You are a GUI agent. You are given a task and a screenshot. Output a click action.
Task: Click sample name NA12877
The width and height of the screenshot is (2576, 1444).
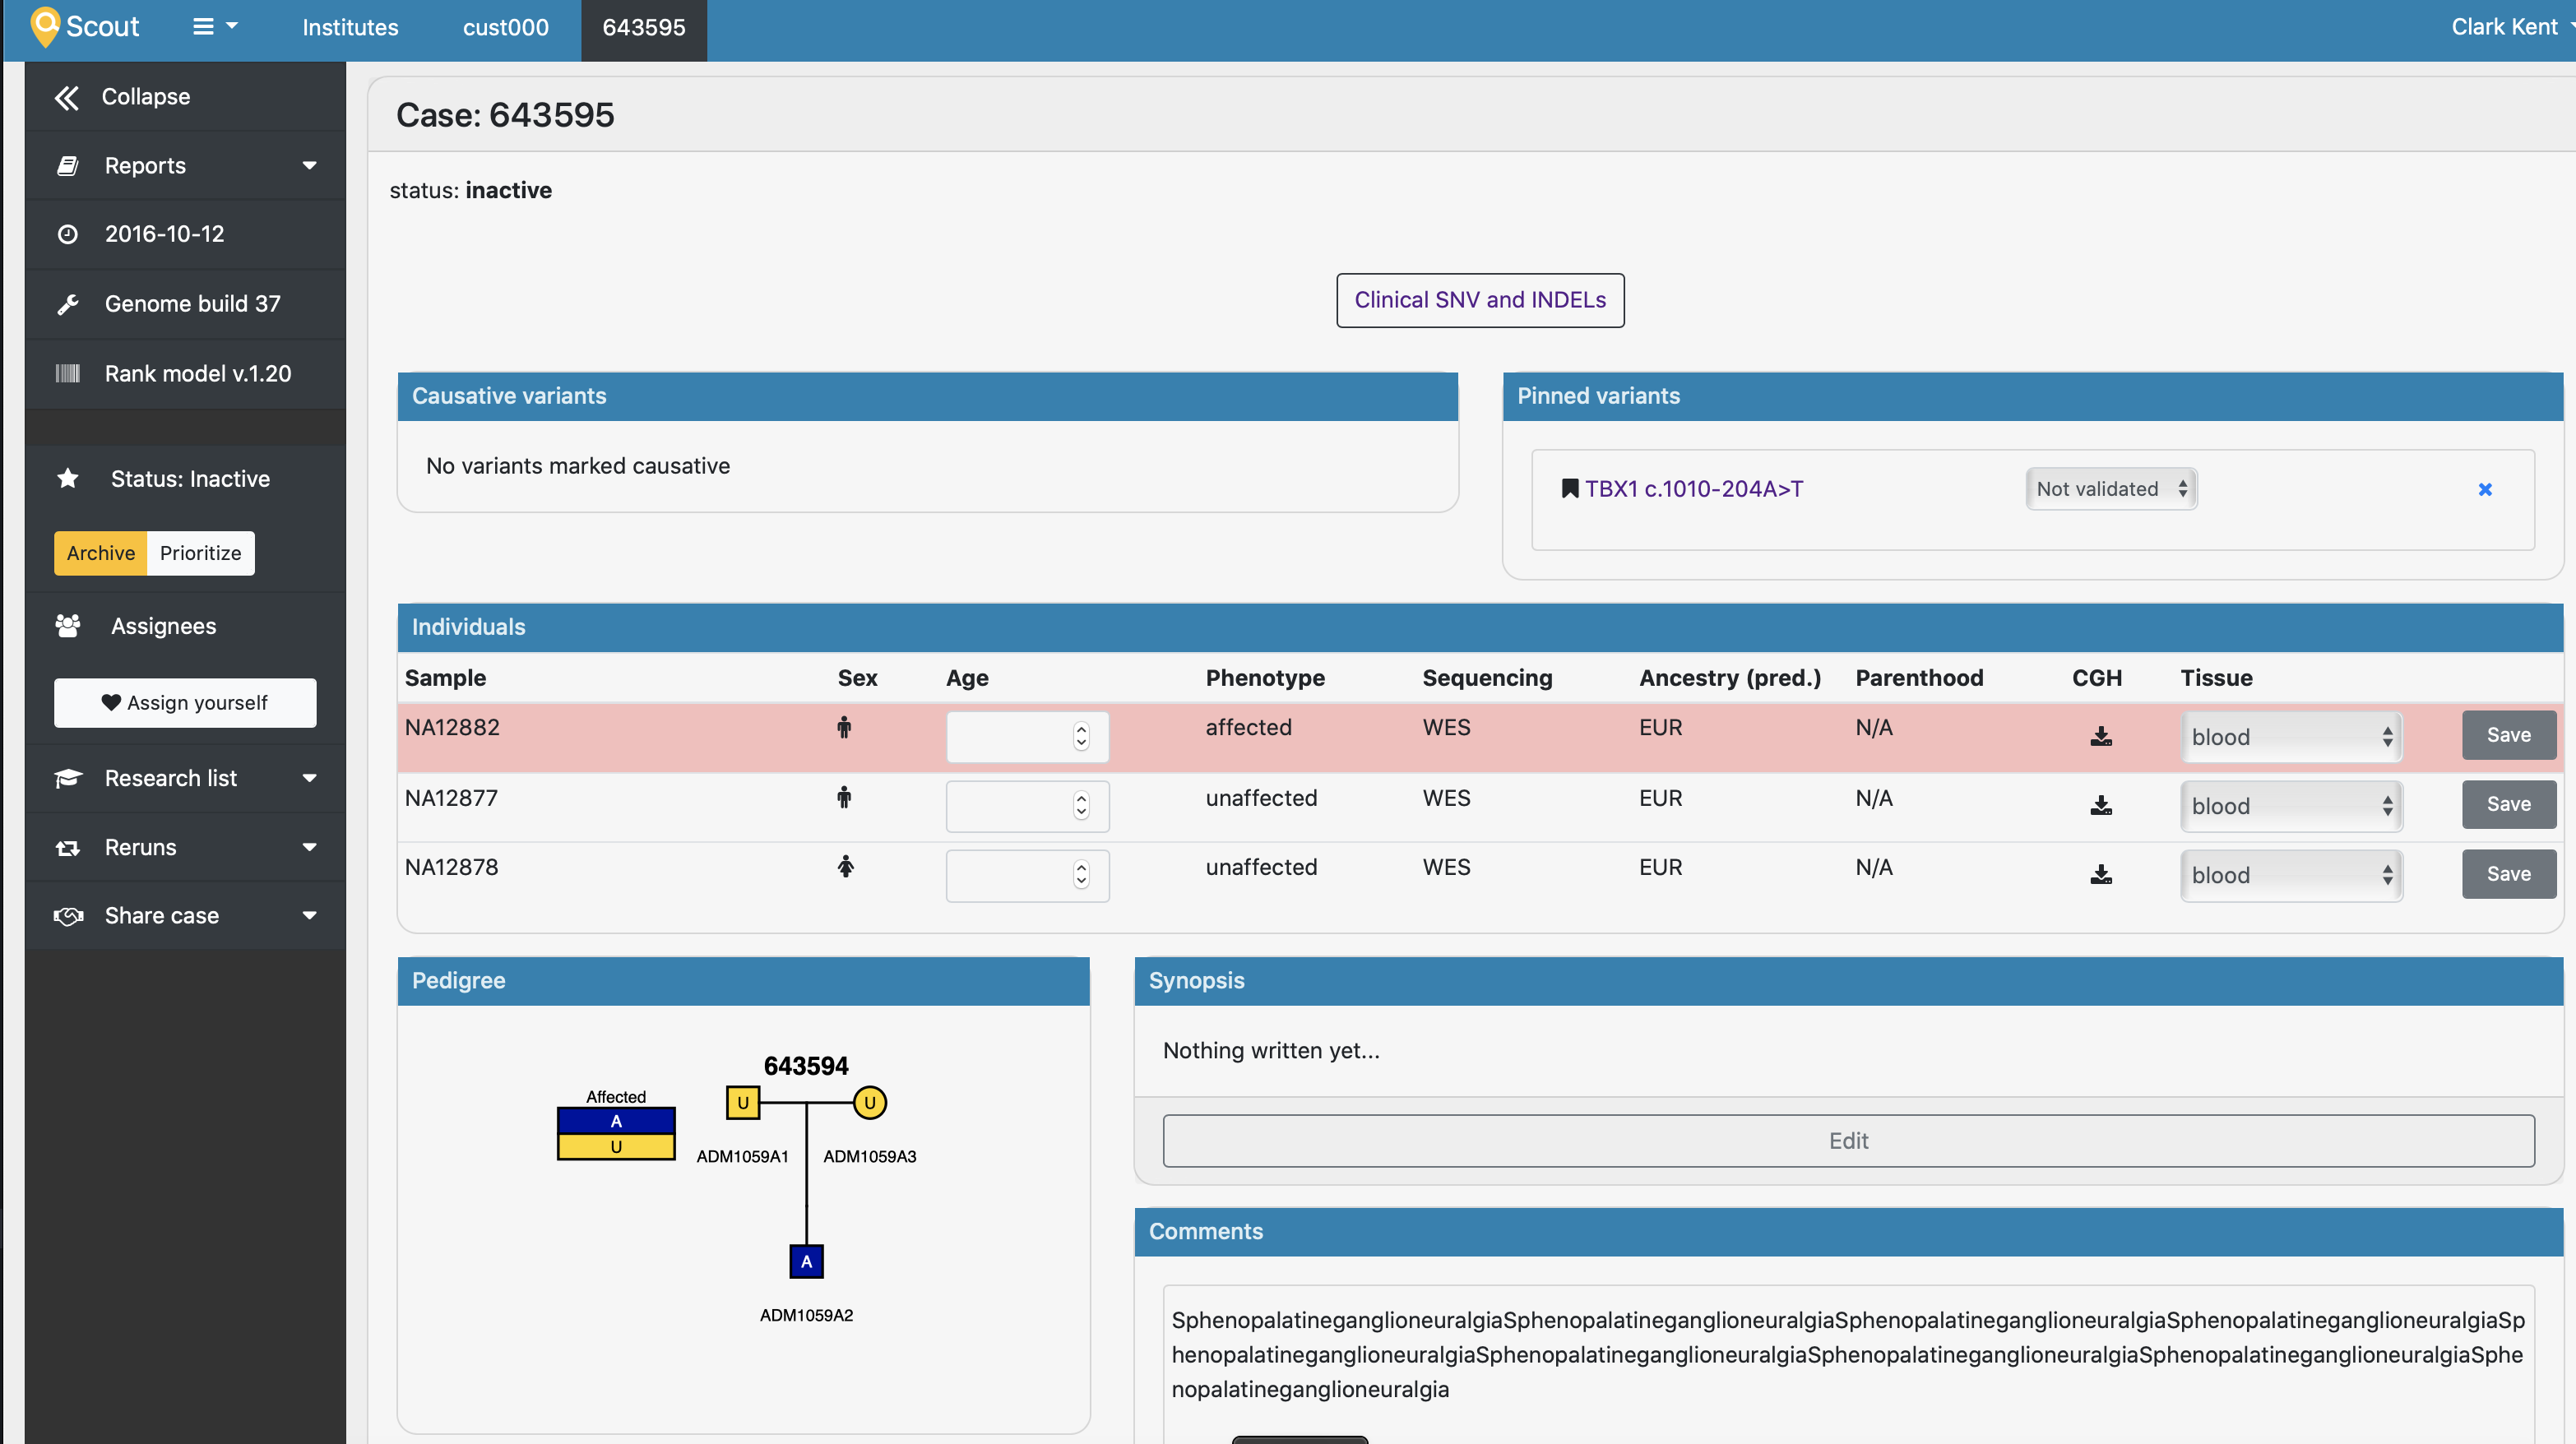click(451, 798)
